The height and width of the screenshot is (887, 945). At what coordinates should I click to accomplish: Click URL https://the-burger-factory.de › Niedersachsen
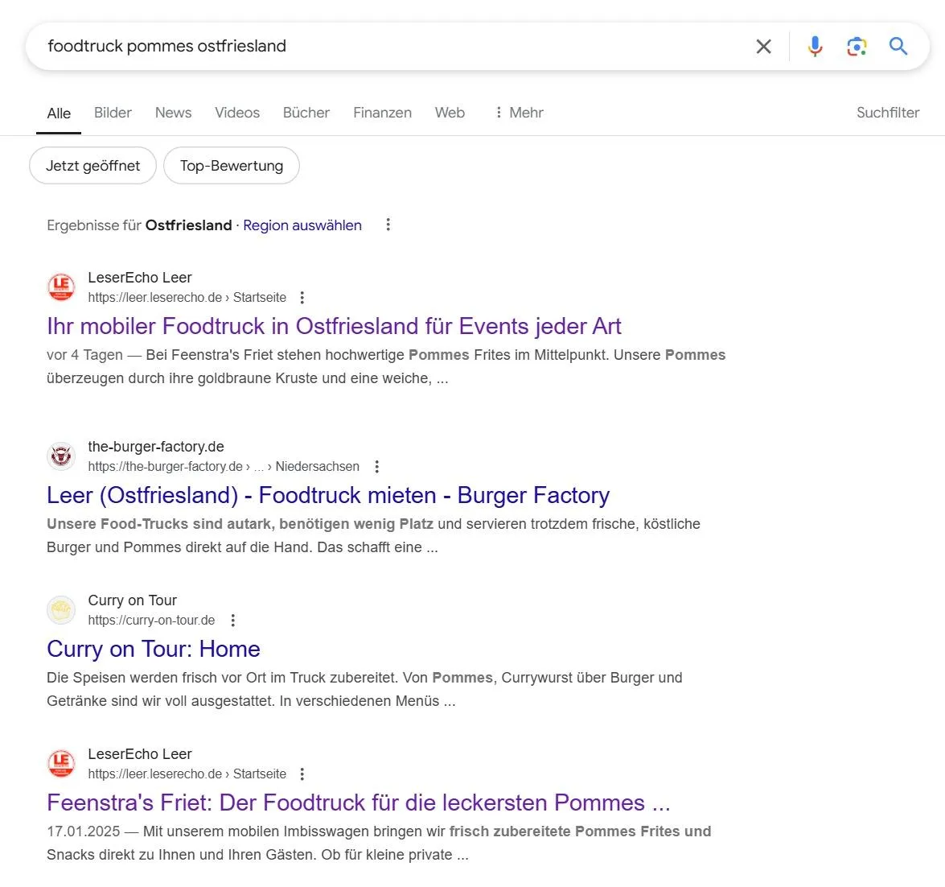click(x=224, y=467)
